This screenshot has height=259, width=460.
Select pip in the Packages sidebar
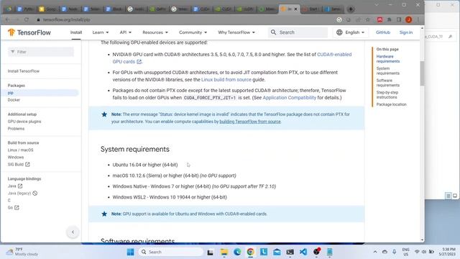point(11,93)
